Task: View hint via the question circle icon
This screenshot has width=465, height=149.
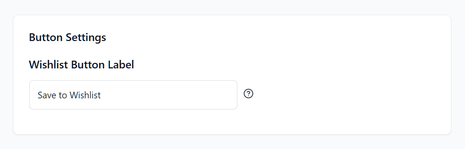Action: point(248,94)
